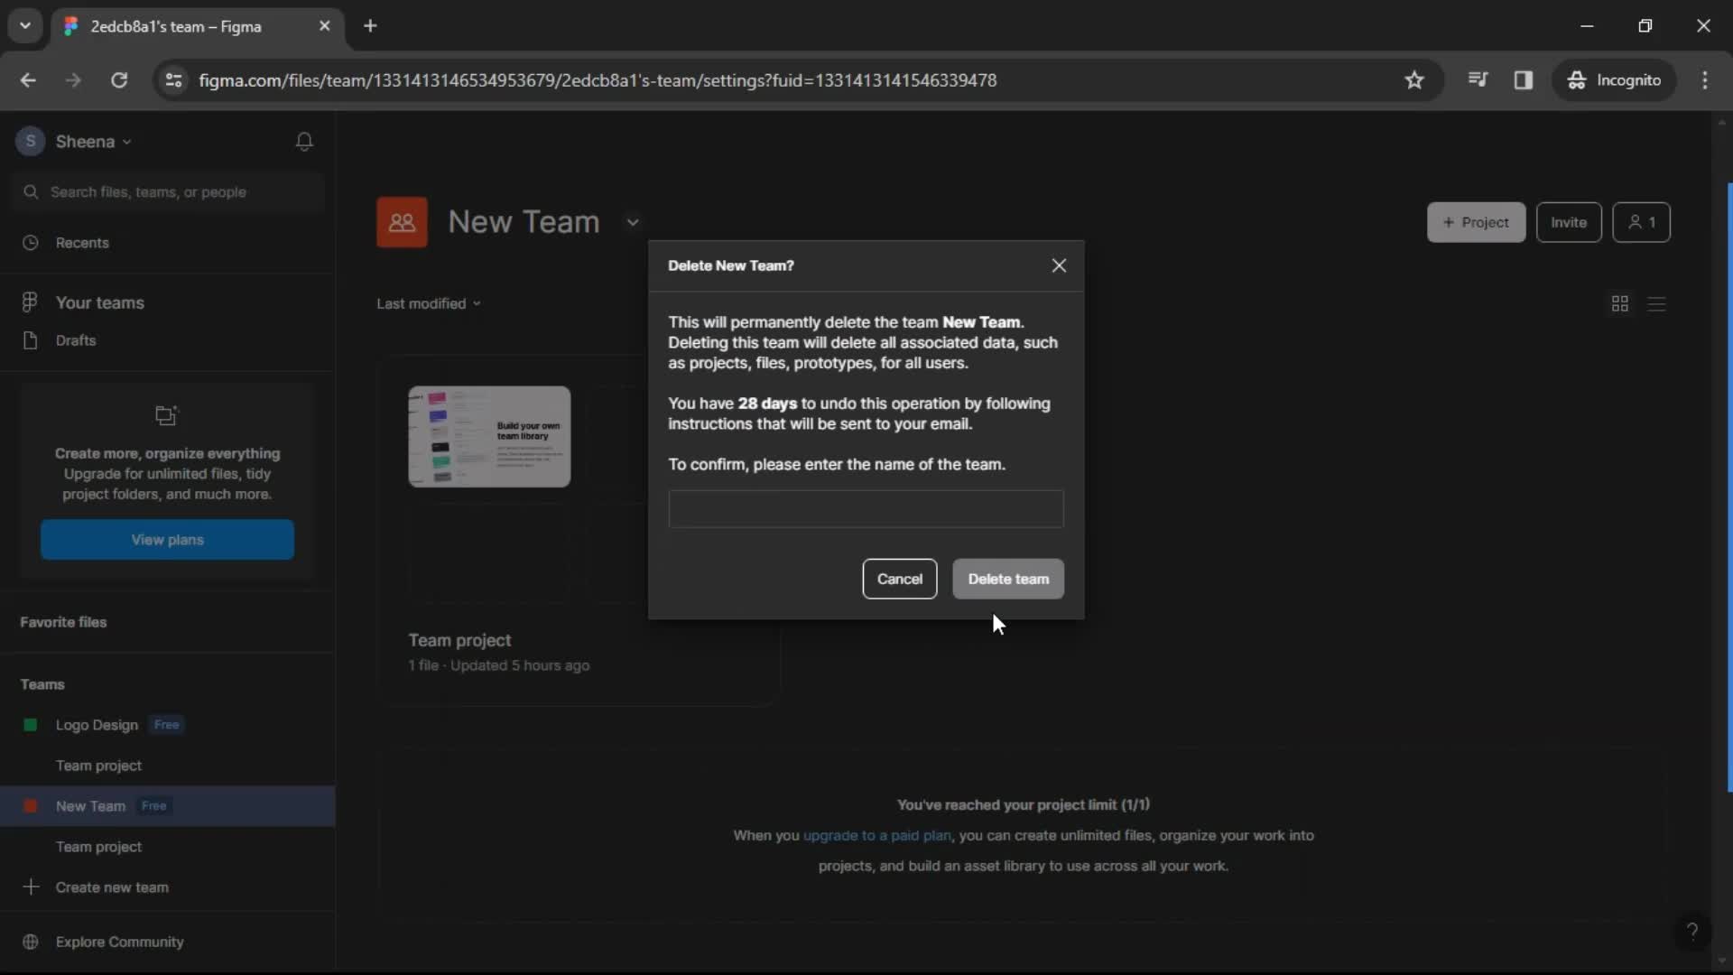Click the upgrade to a paid plan link
The height and width of the screenshot is (975, 1733).
pyautogui.click(x=878, y=834)
